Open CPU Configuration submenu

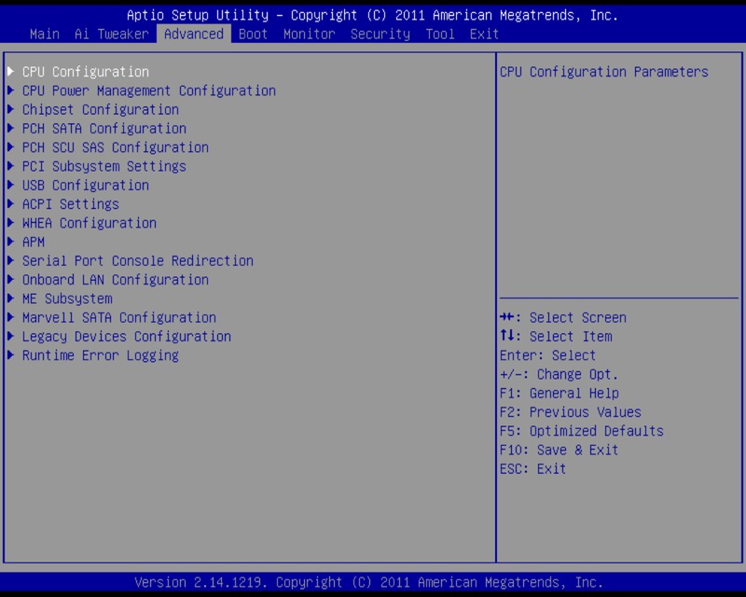pos(85,72)
